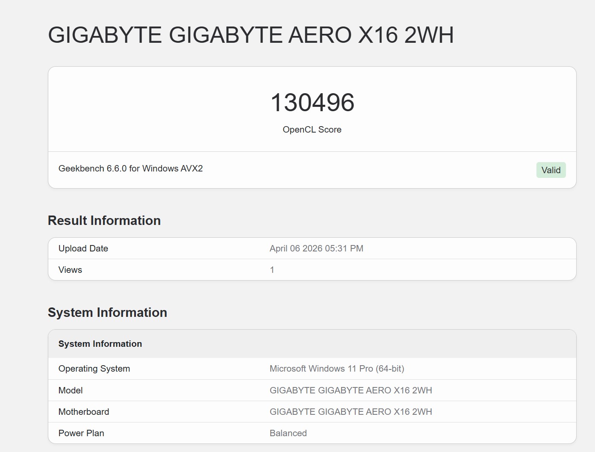Select the Model value GIGABYTE AERO X16 2WH

tap(351, 390)
